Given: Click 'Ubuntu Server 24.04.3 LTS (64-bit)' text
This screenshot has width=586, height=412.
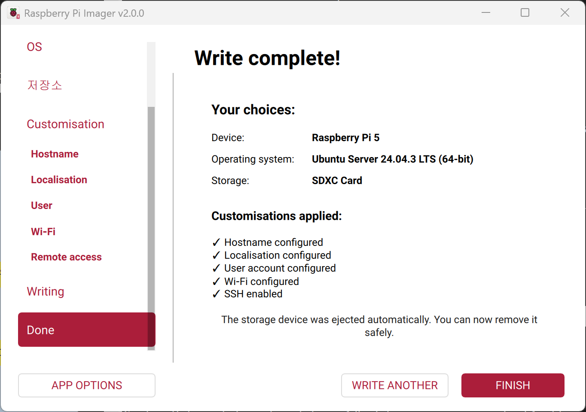Looking at the screenshot, I should (392, 159).
